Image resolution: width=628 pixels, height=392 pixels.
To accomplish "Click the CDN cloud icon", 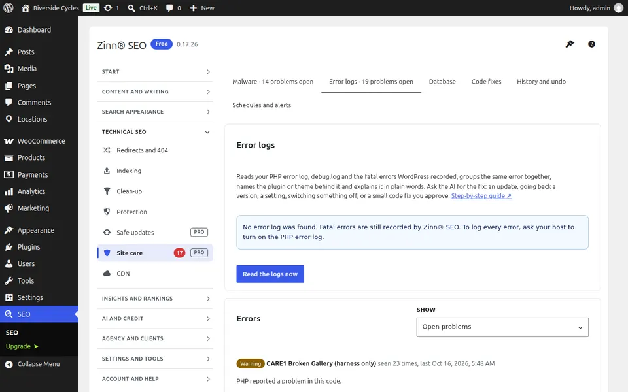I will point(107,274).
